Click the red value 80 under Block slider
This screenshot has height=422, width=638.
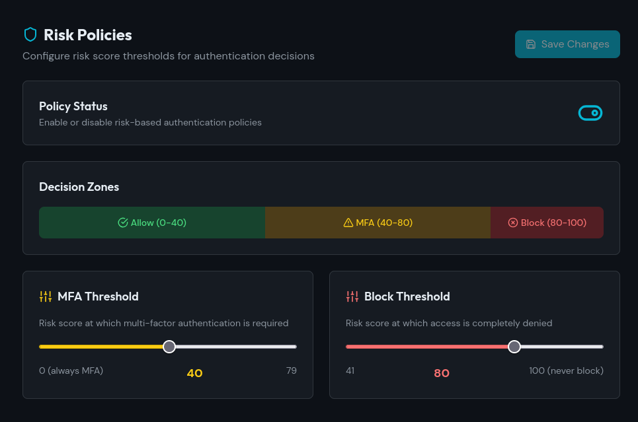pos(442,373)
